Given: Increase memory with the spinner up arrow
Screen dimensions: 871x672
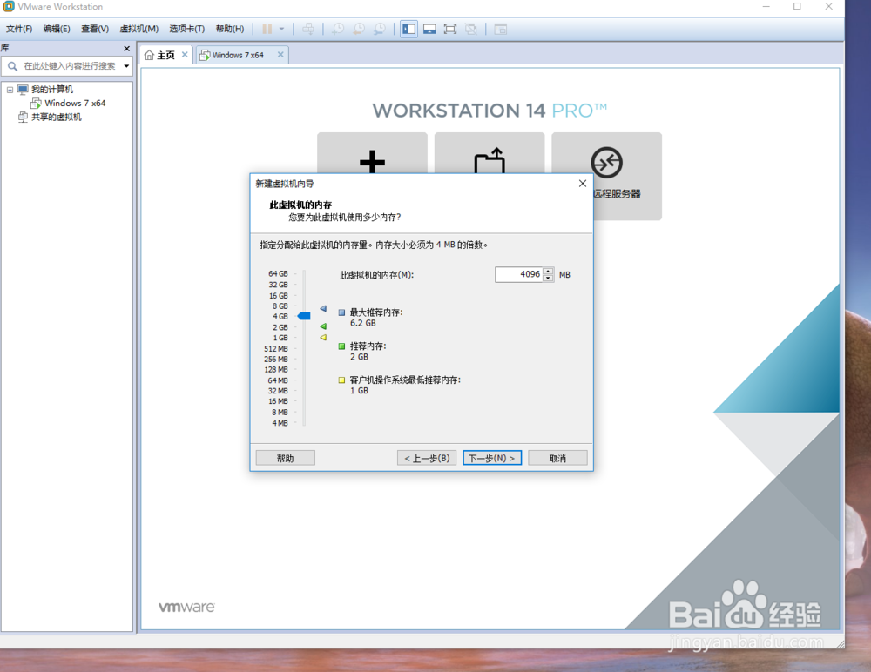Looking at the screenshot, I should click(x=548, y=271).
